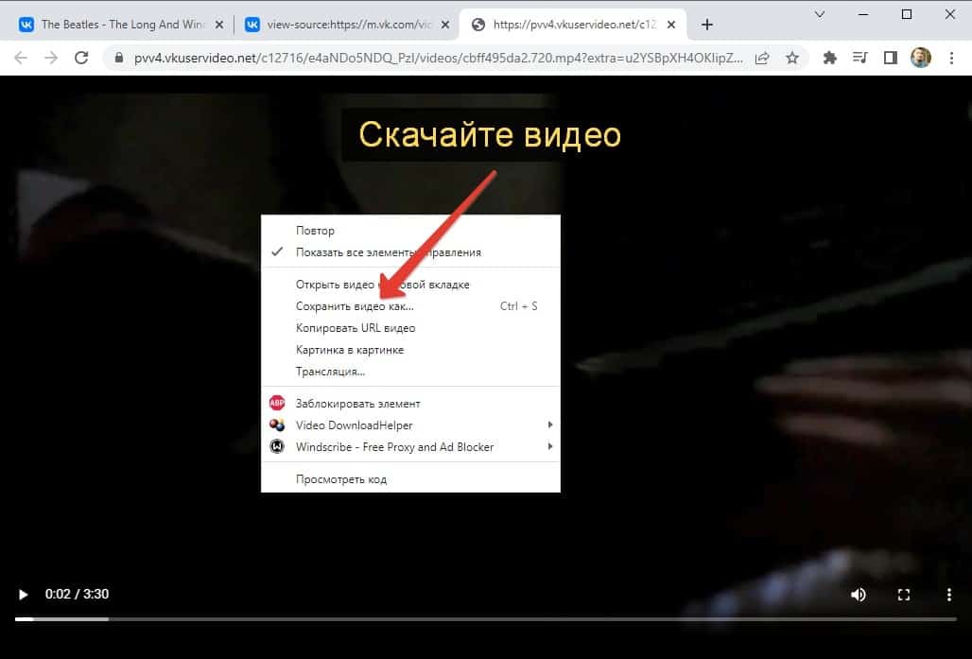This screenshot has width=972, height=659.
Task: Enter fullscreen mode in video player
Action: [904, 595]
